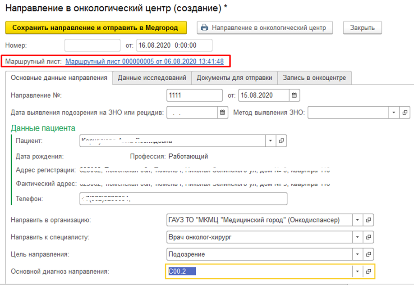Expand the main diagnosis dropdown
Screen dimensions: 414x285
(357, 271)
